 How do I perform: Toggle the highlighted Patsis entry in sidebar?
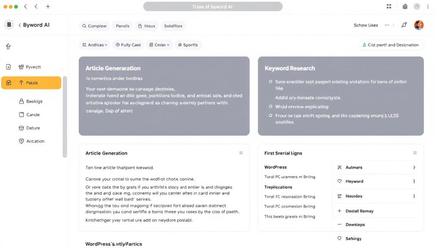point(31,83)
